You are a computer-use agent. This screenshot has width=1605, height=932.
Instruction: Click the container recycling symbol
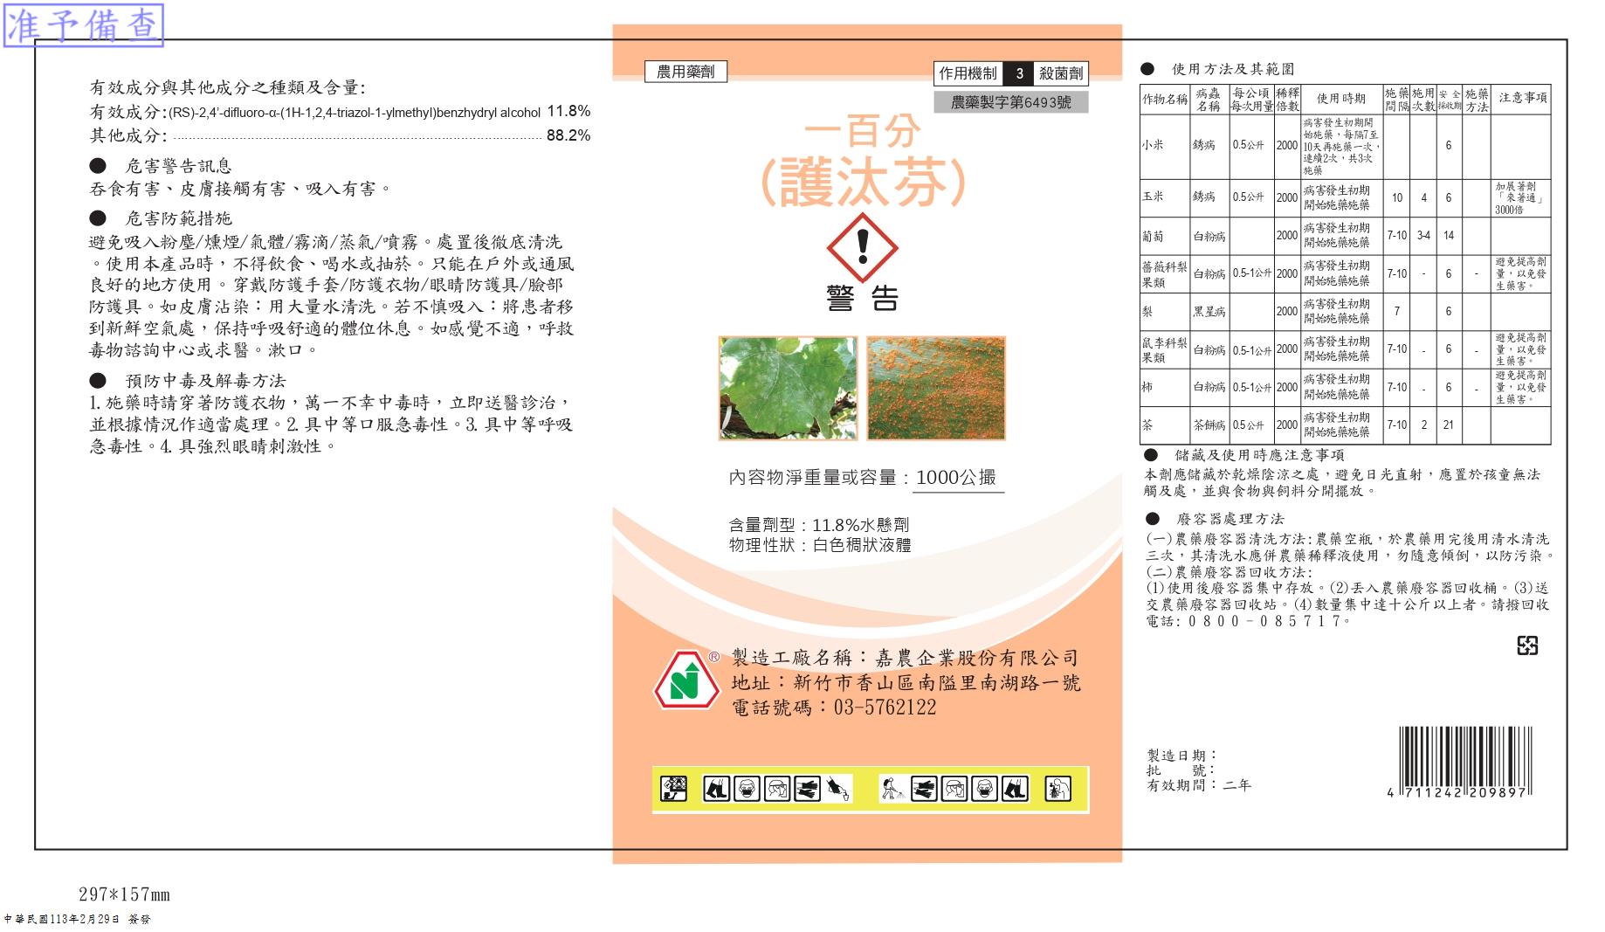click(x=1527, y=645)
